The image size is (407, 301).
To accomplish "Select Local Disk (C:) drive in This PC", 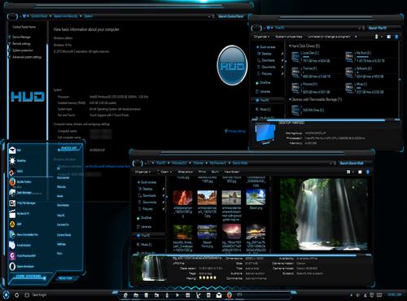I will (311, 57).
